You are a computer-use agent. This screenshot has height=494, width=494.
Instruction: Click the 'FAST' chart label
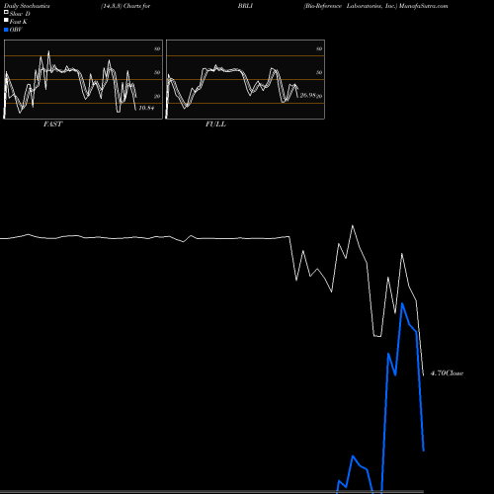pyautogui.click(x=52, y=124)
